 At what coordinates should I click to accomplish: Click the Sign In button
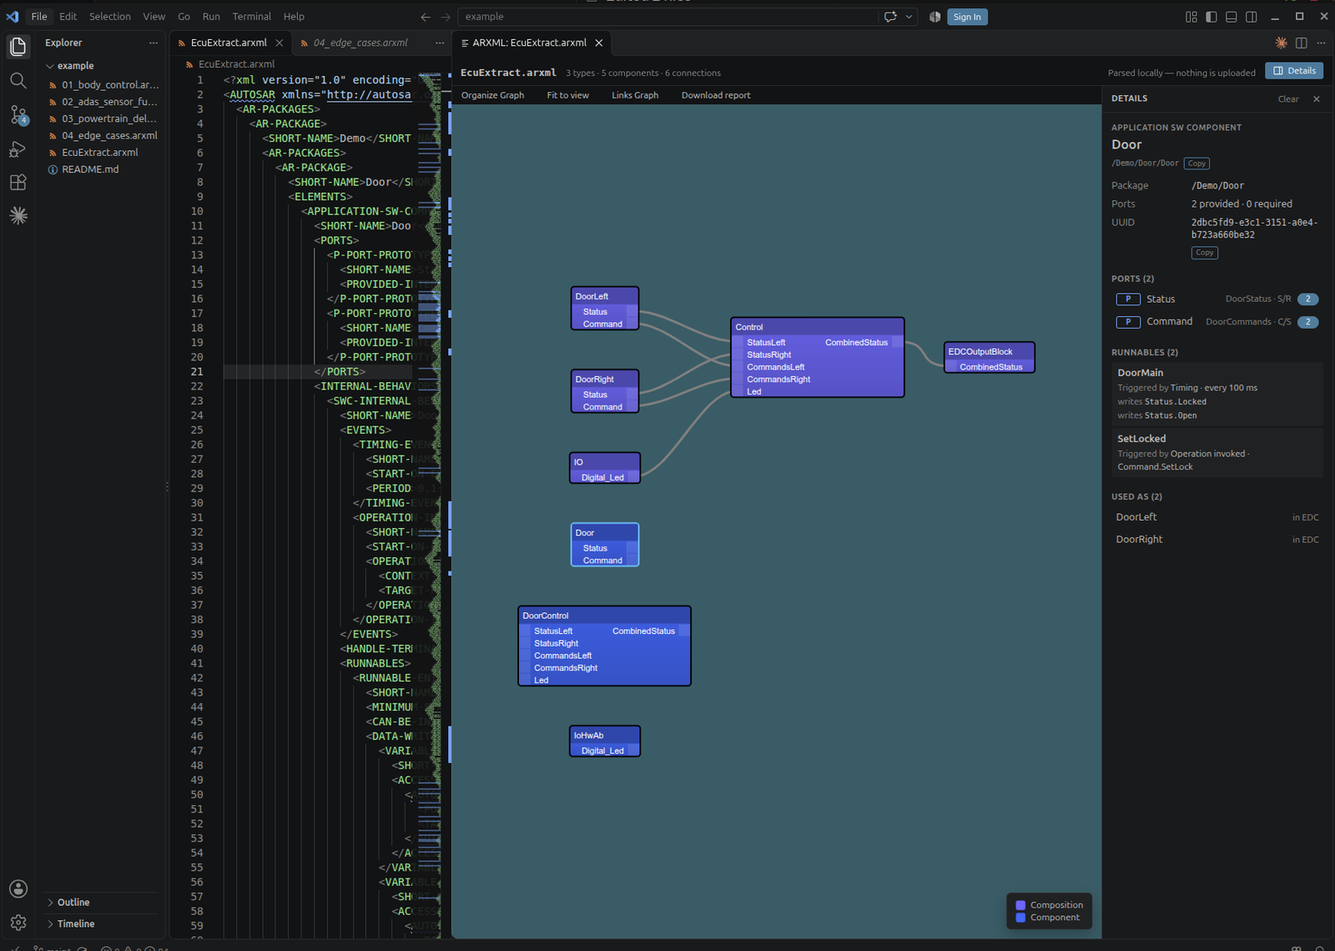point(967,17)
